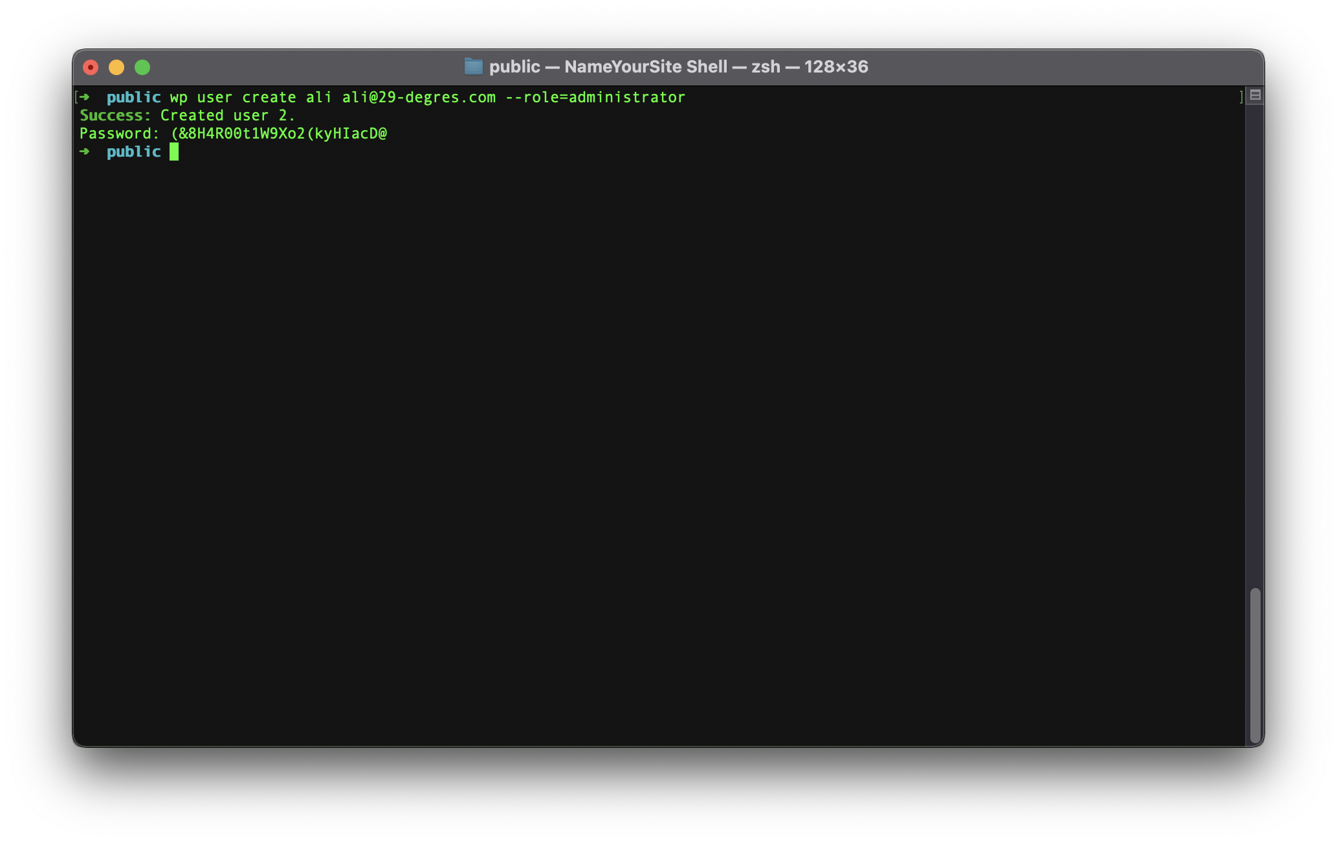Screen dimensions: 1337x843
Task: Click the red close traffic light
Action: [x=91, y=67]
